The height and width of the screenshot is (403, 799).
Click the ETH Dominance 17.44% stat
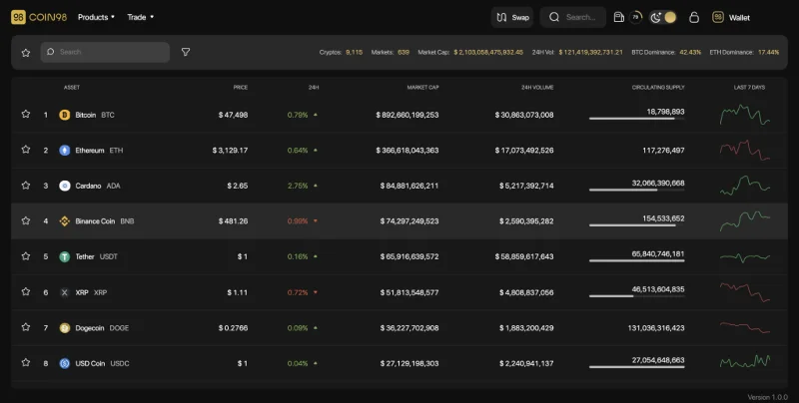point(744,52)
